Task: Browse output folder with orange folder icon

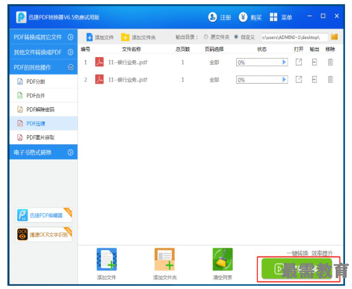Action: tap(334, 37)
